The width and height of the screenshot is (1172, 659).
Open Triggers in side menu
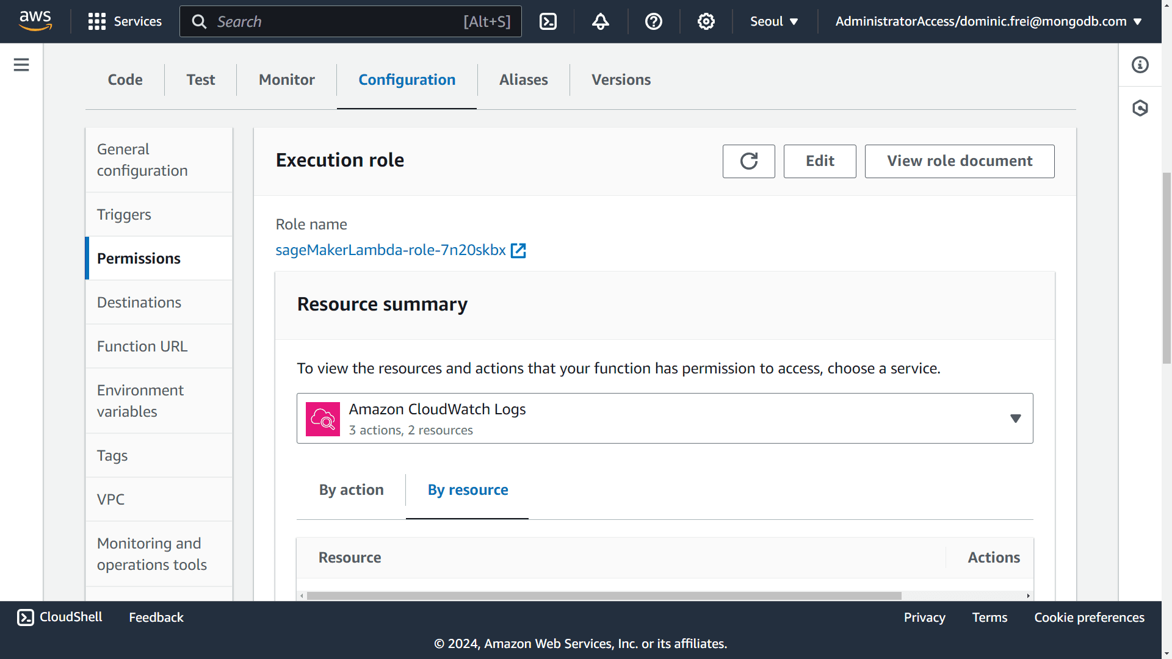(x=159, y=215)
